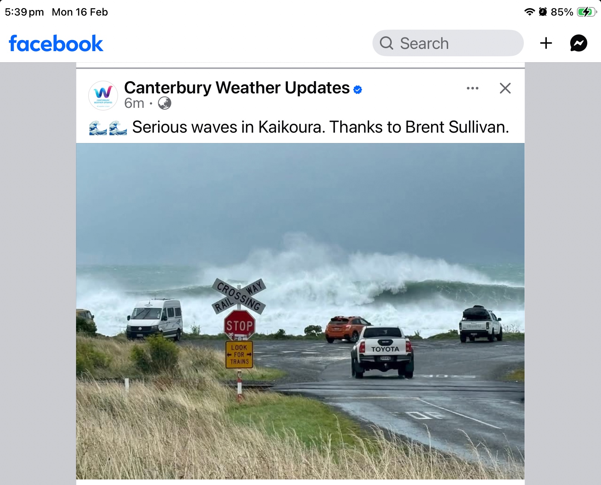
Task: Click the post caption text
Action: pos(321,127)
